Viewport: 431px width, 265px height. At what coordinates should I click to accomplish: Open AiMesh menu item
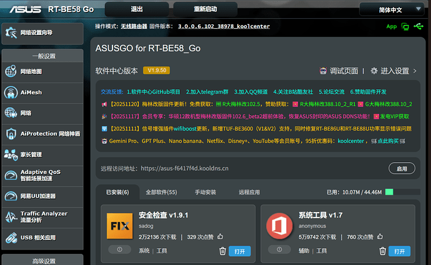pyautogui.click(x=42, y=92)
